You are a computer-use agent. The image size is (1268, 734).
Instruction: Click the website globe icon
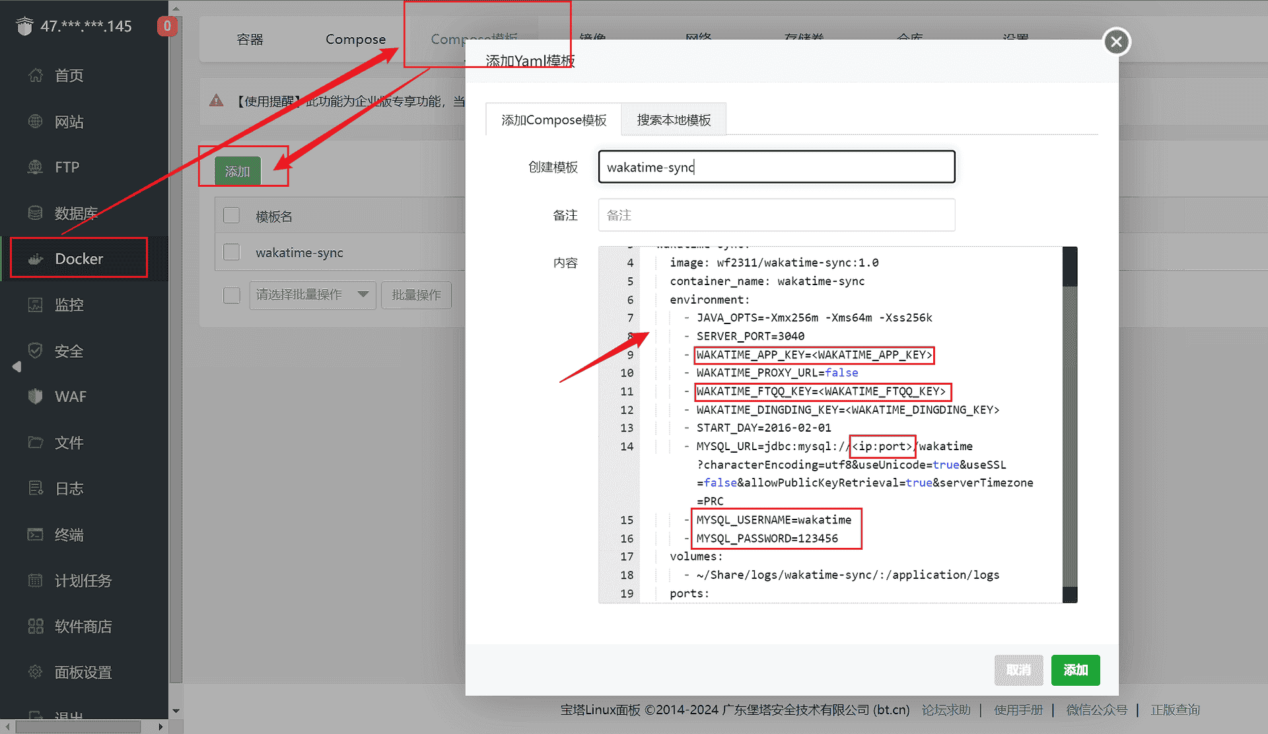click(36, 121)
